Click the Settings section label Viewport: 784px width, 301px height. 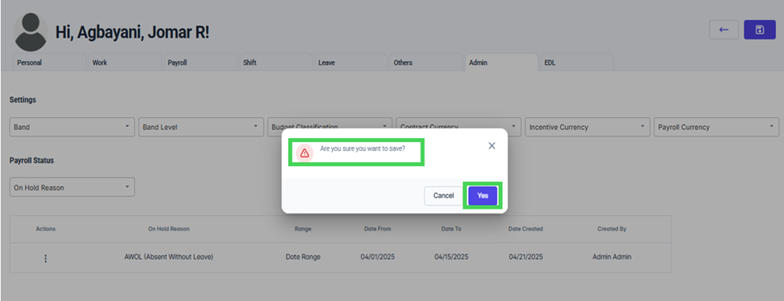23,100
